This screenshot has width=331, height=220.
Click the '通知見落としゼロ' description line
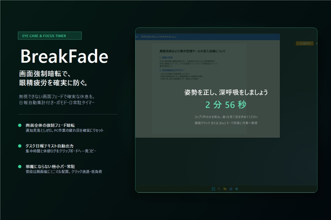click(65, 130)
